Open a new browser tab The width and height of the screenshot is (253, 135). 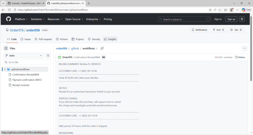coord(89,3)
